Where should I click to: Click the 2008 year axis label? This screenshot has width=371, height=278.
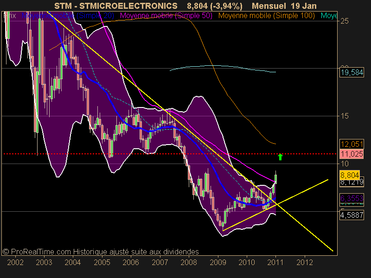[189, 262]
